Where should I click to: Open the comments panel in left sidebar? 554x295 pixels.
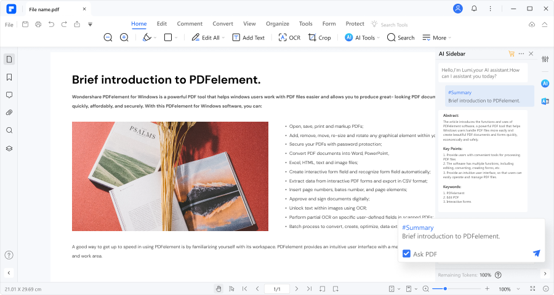pyautogui.click(x=9, y=95)
